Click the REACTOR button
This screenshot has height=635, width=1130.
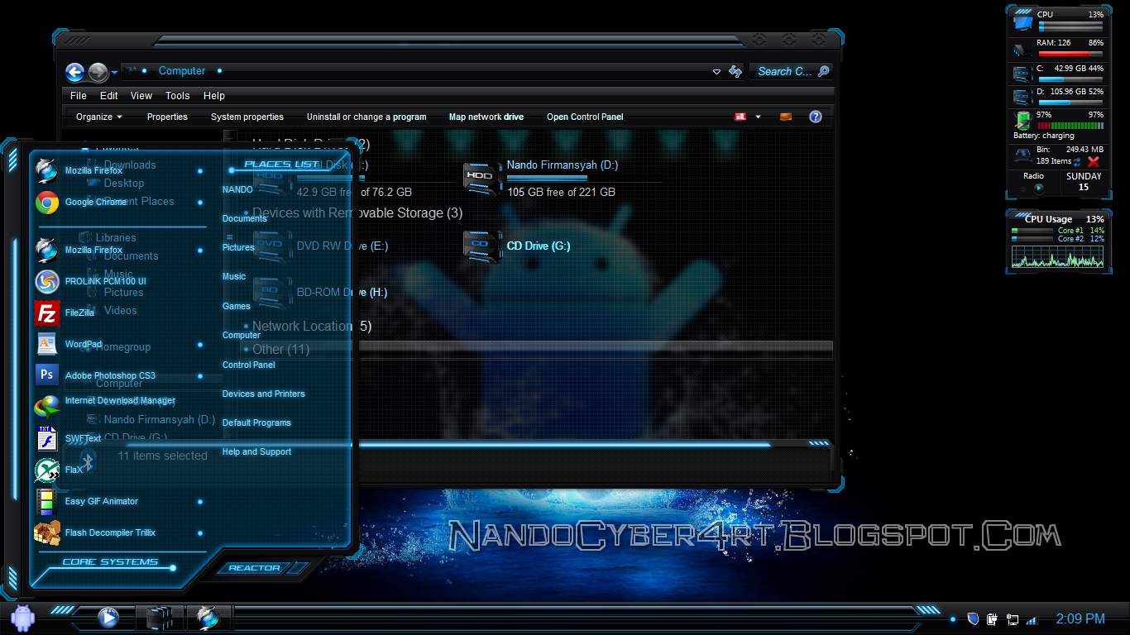[255, 568]
